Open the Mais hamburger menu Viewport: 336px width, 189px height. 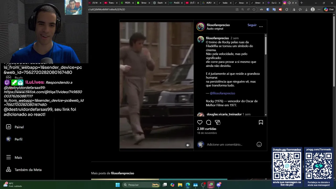tap(9, 157)
